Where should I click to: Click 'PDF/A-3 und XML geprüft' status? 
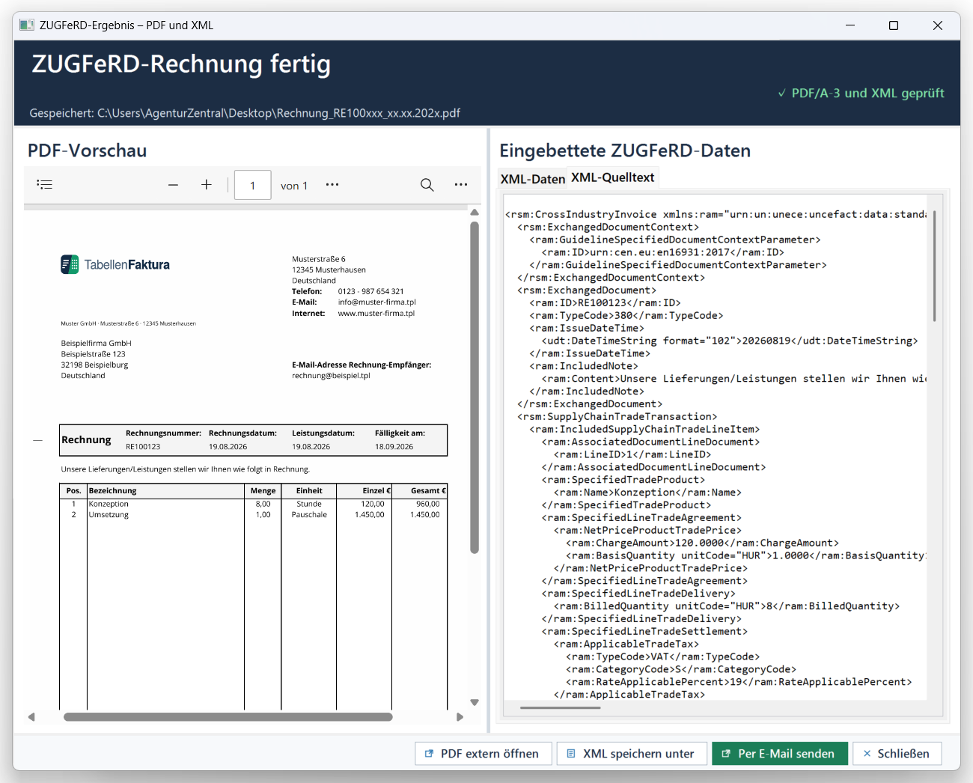(861, 93)
